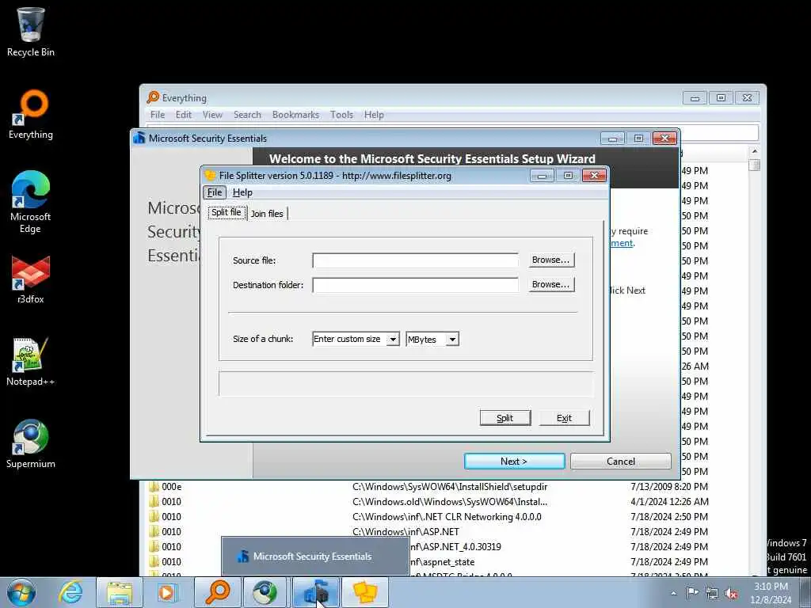The width and height of the screenshot is (811, 608).
Task: Open Help menu in Everything window
Action: point(374,115)
